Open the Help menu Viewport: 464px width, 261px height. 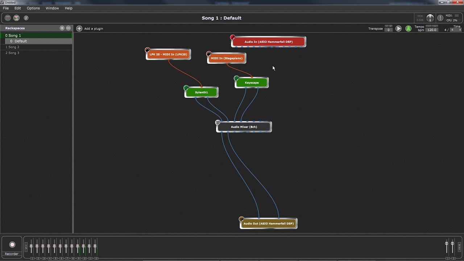(x=69, y=8)
